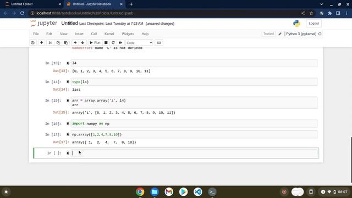Run cell In [16] with its run icon
This screenshot has height=198, width=352.
[68, 124]
